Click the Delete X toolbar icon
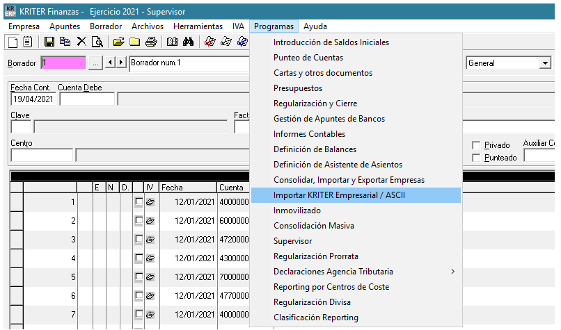This screenshot has width=561, height=330. (x=81, y=42)
